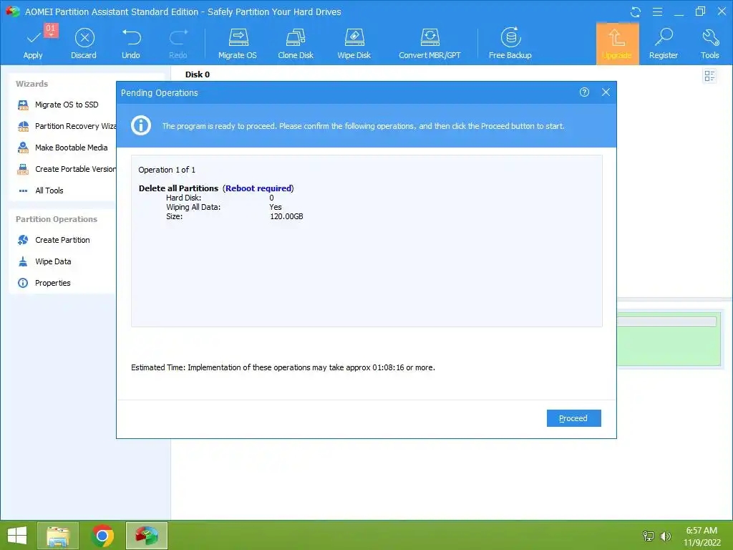733x550 pixels.
Task: Open the Windows Start menu
Action: tap(17, 536)
